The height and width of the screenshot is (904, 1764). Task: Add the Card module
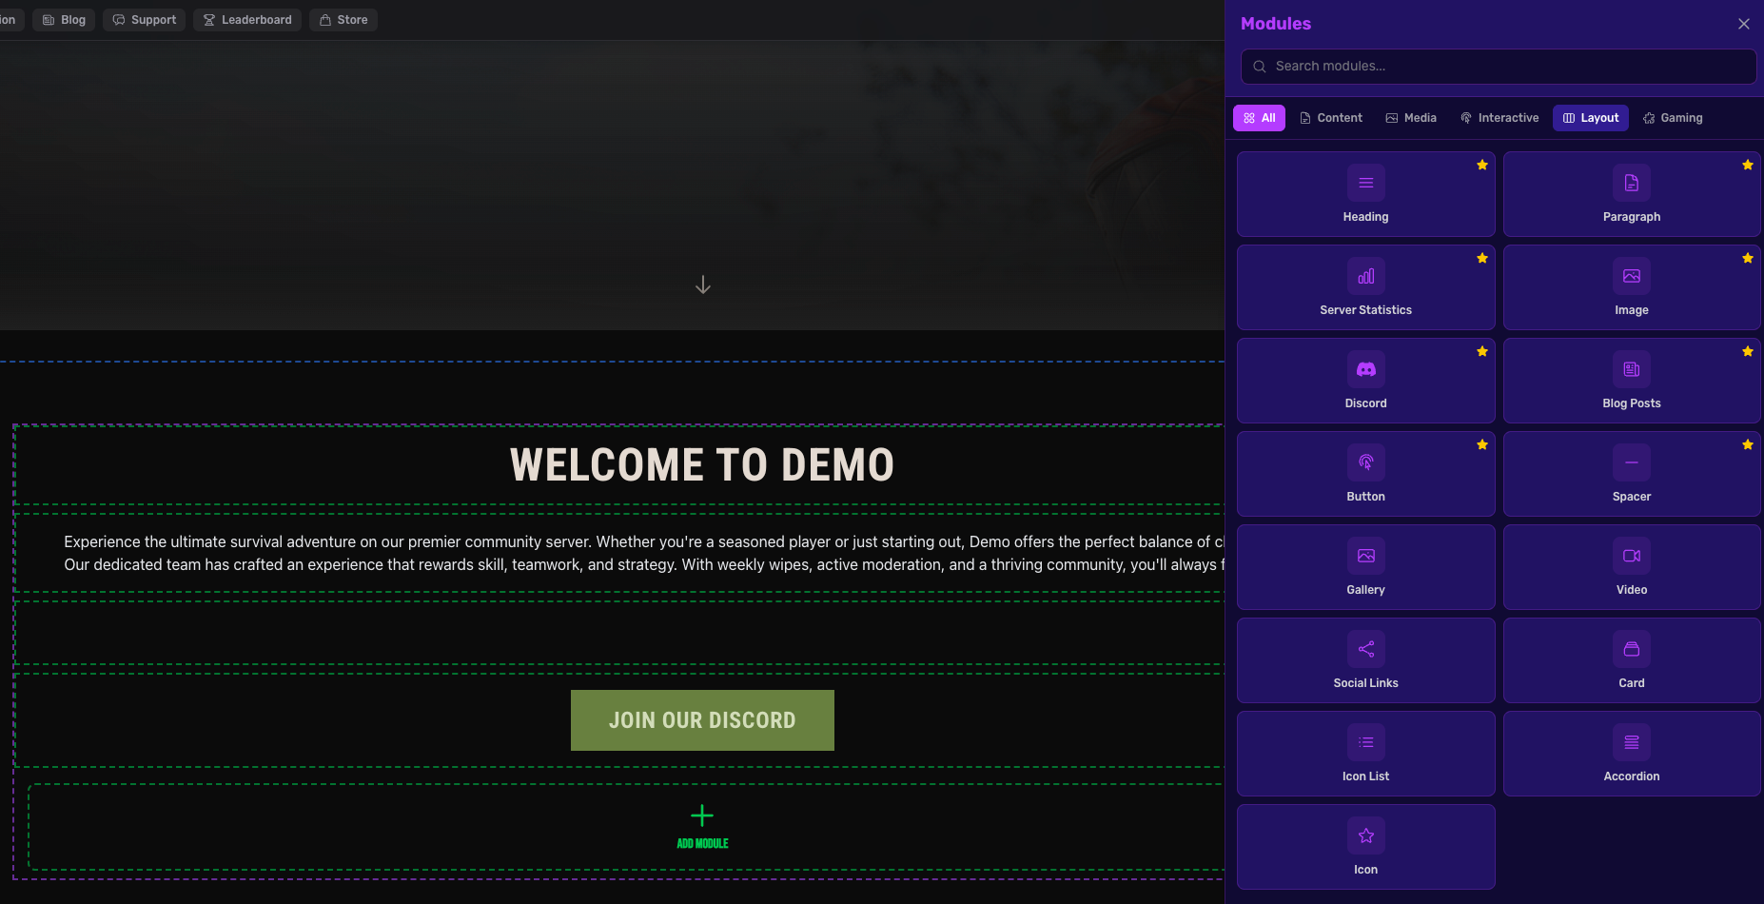pyautogui.click(x=1631, y=660)
